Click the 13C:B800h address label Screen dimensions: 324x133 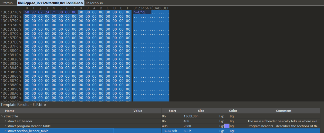pyautogui.click(x=12, y=51)
